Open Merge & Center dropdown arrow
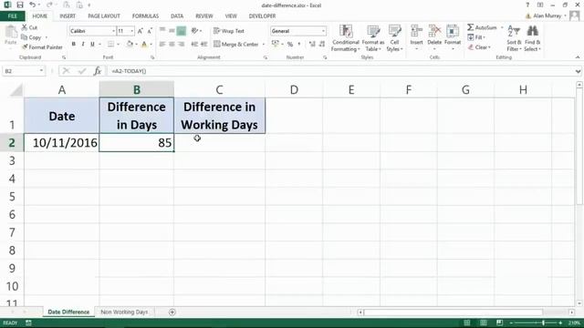Screen dimensions: 584x328 click(264, 45)
